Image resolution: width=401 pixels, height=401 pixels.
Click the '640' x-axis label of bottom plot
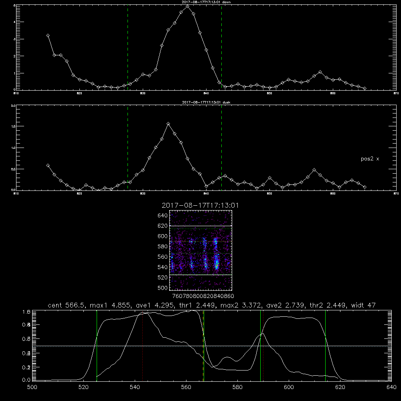click(x=391, y=387)
